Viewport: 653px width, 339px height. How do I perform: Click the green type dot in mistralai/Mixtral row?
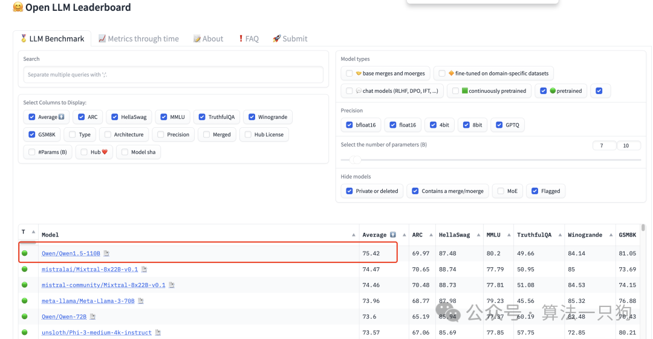(x=25, y=269)
